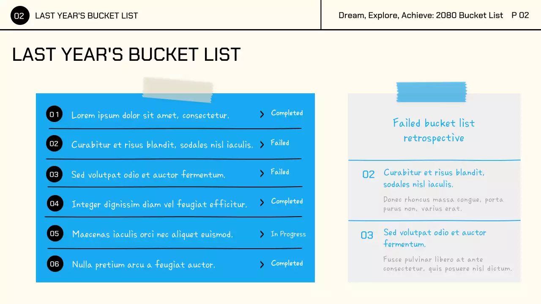Click the 'In Progress' status label
Screen dimensions: 541x304
[288, 234]
